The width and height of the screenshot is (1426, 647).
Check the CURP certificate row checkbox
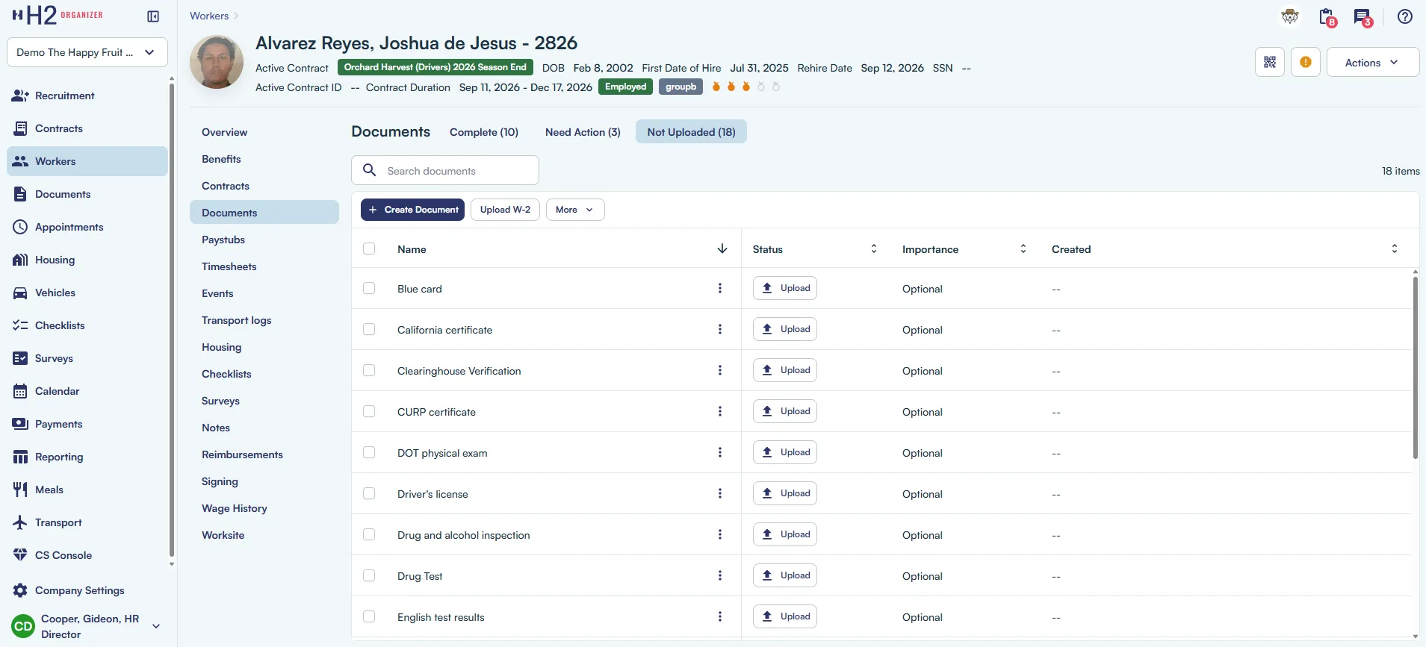tap(369, 411)
